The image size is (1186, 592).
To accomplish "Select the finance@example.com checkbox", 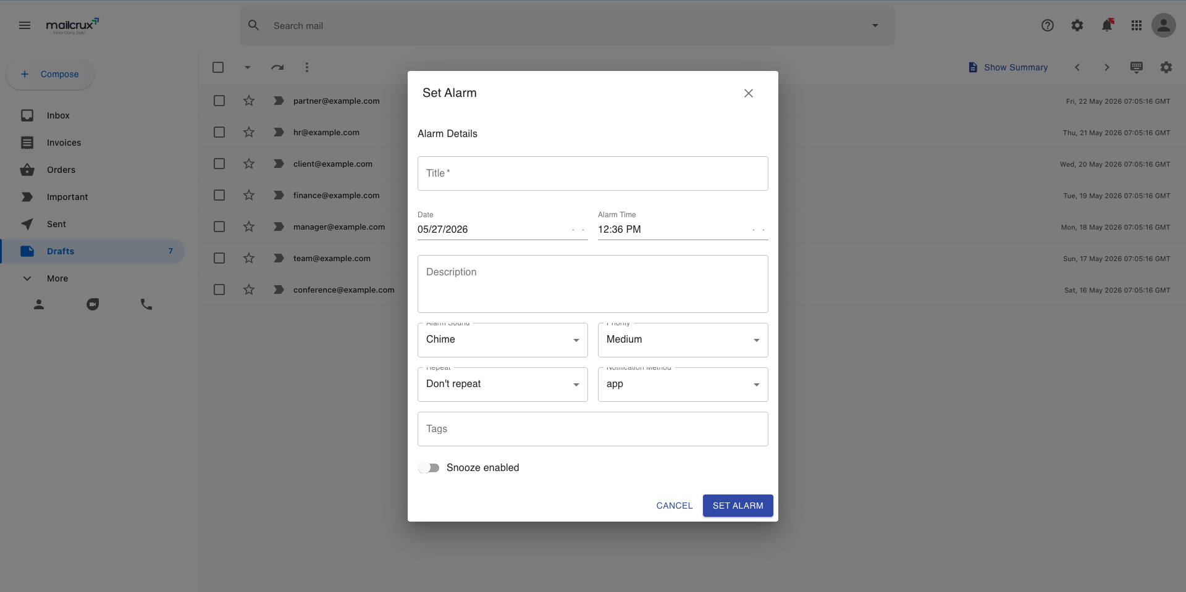I will coord(219,195).
